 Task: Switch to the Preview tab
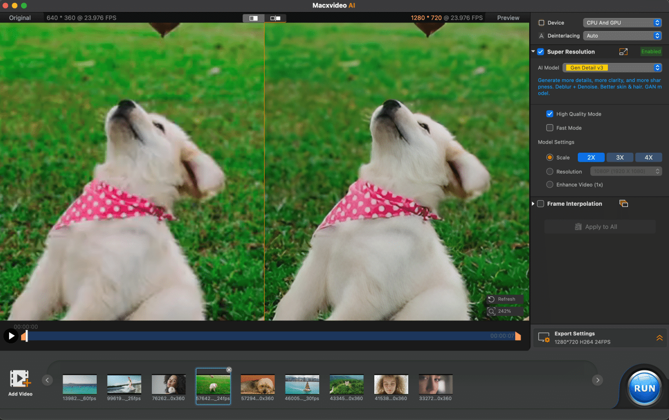coord(508,18)
